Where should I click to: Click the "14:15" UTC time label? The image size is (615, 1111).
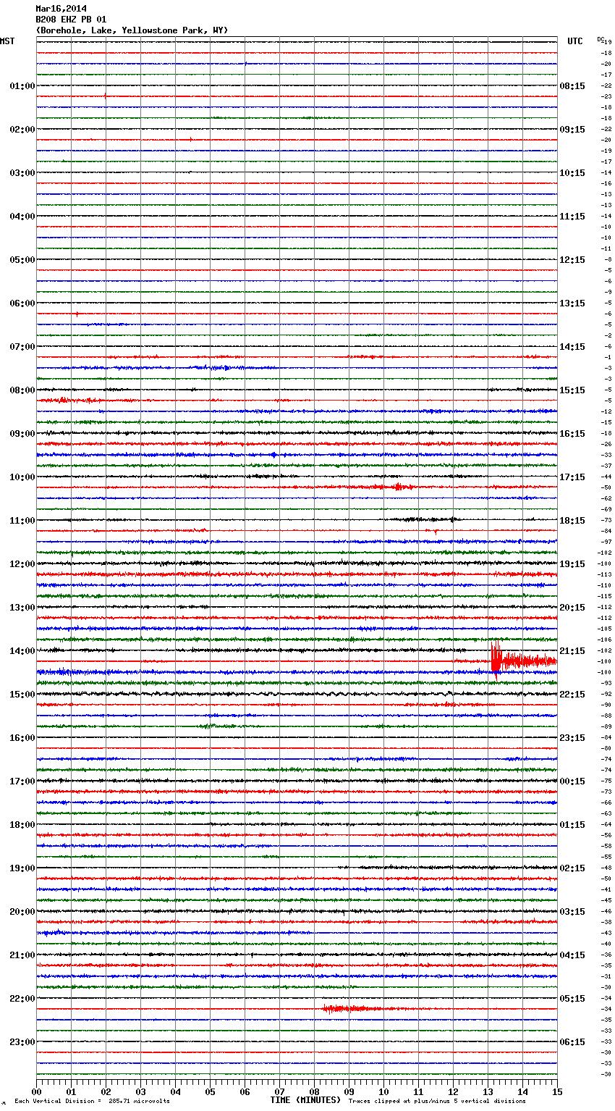click(572, 347)
